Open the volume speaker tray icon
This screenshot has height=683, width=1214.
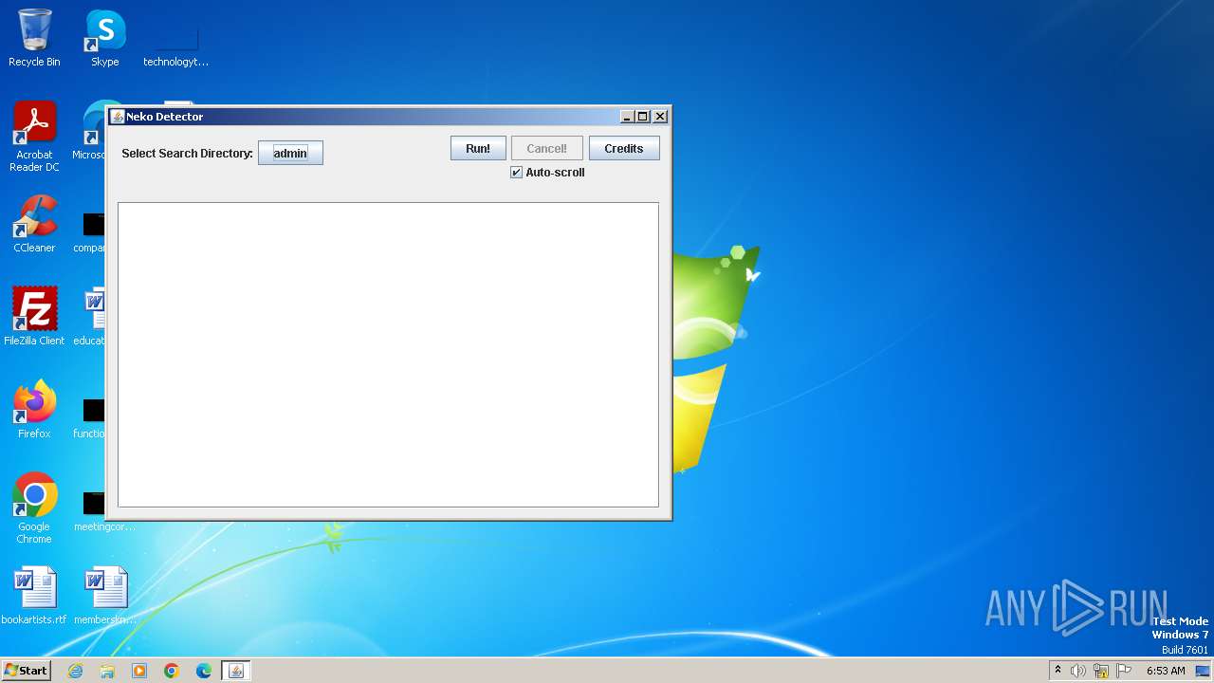click(1078, 671)
